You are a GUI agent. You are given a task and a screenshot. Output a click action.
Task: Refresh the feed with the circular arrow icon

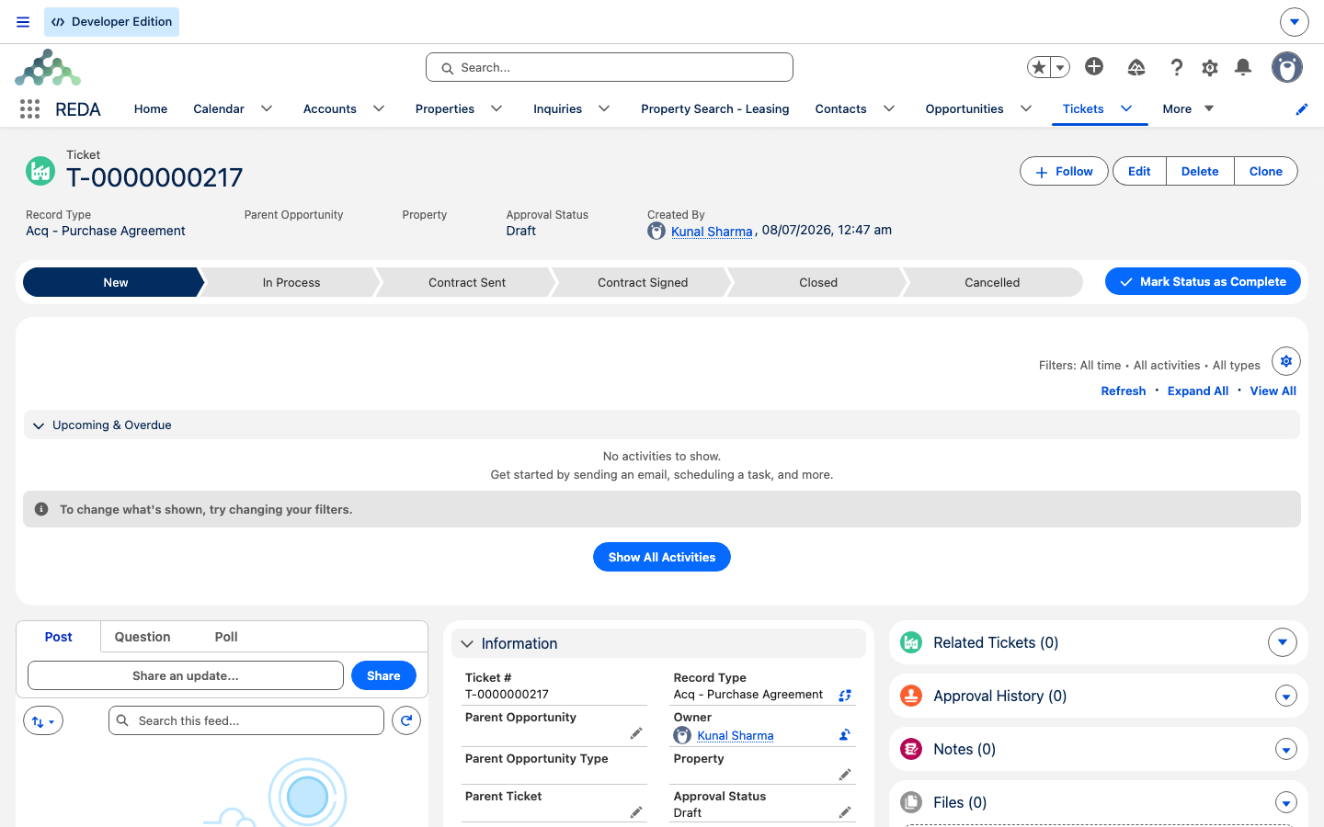pyautogui.click(x=406, y=720)
